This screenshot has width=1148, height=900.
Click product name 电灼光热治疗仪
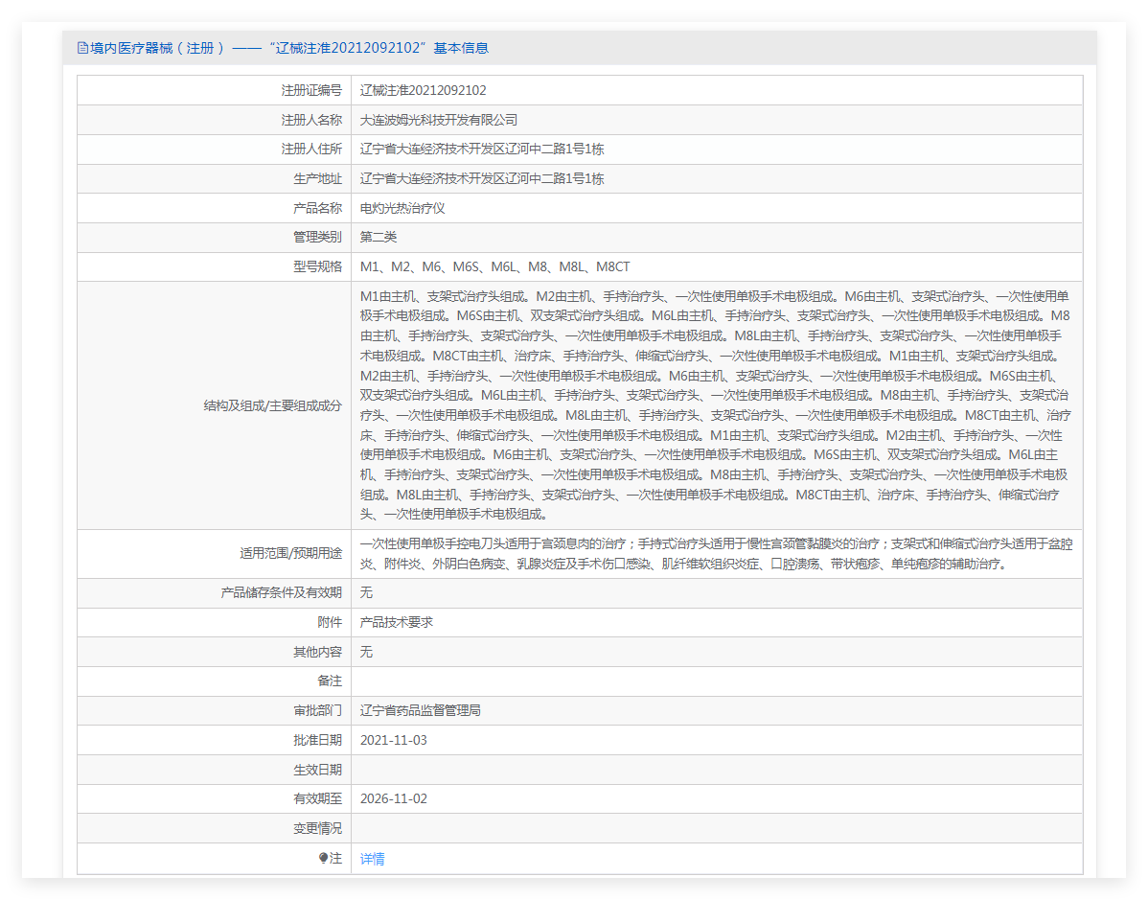(x=402, y=208)
